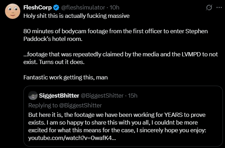
Task: Open the three-dot more options menu
Action: click(219, 7)
